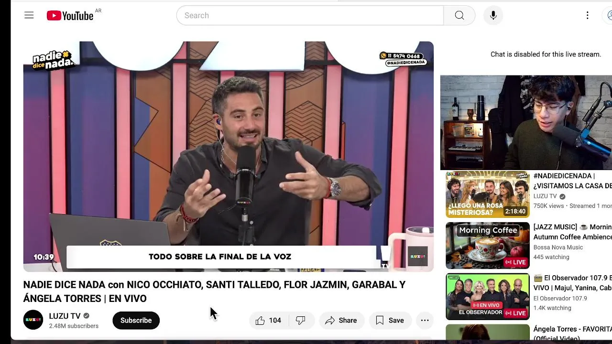
Task: Open Ángela Torres - FAVORITA video title
Action: click(x=572, y=333)
